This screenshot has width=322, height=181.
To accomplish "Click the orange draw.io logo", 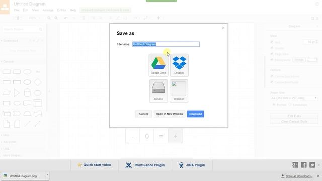I will (5, 7).
